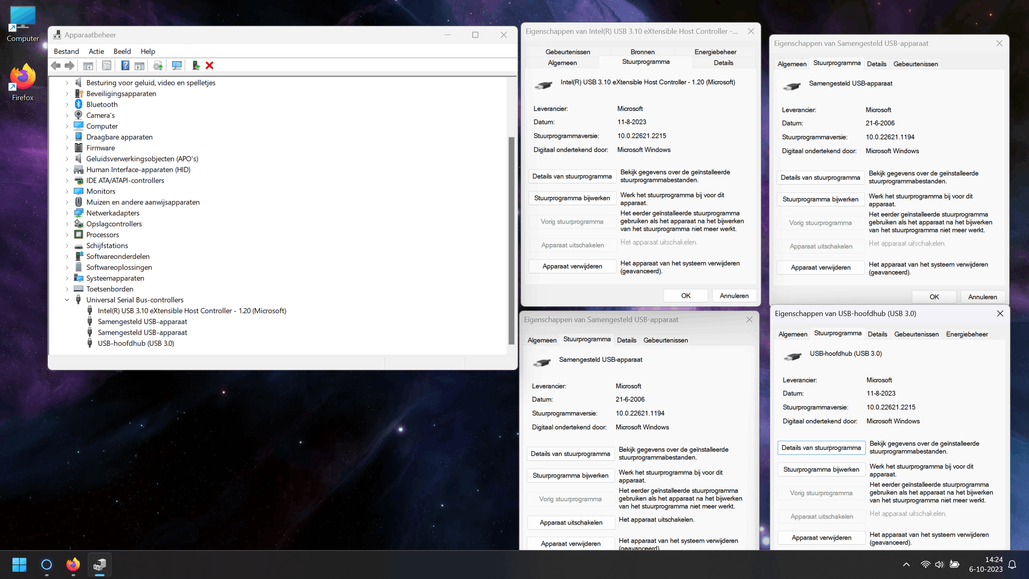Screen dimensions: 1029x579
Task: Open the battery tray icon
Action: pos(954,565)
